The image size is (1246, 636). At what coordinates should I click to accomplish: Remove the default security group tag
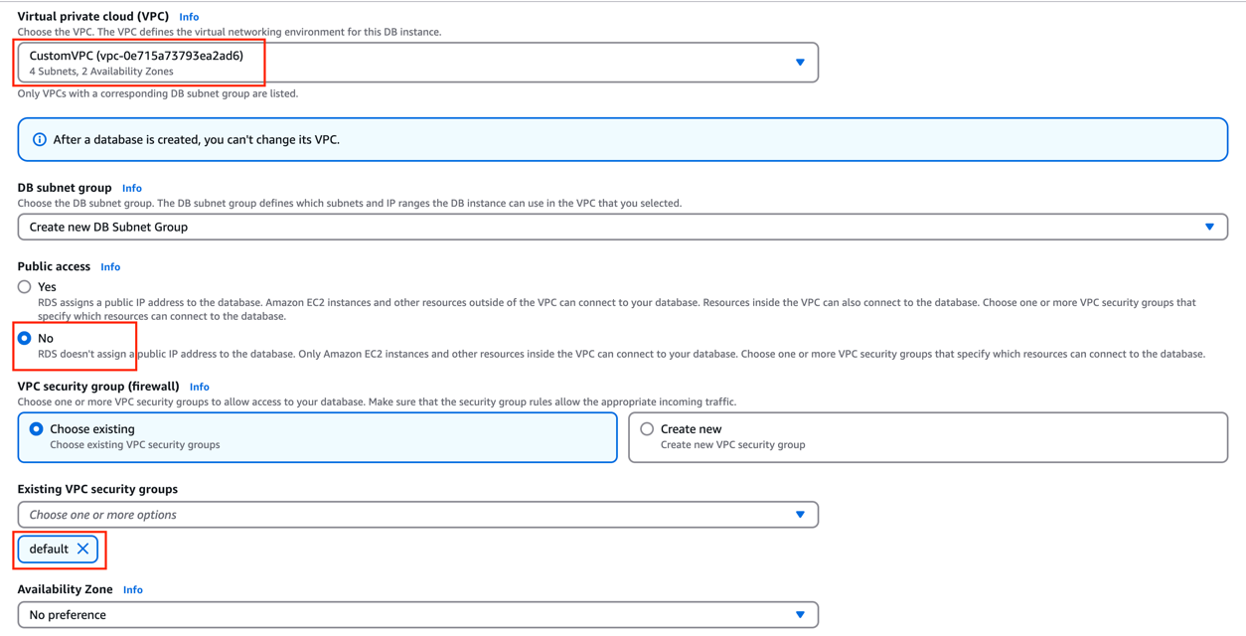[83, 550]
